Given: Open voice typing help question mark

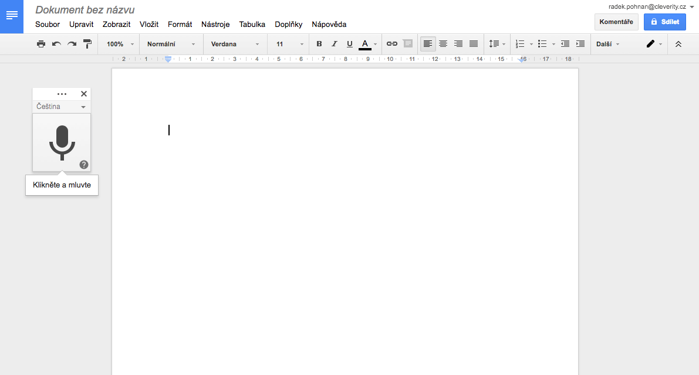Looking at the screenshot, I should coord(84,165).
